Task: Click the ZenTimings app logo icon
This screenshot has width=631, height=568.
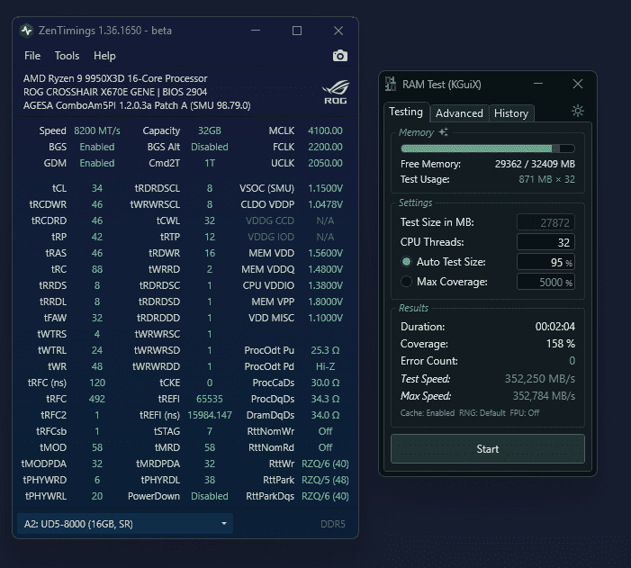Action: [x=27, y=31]
